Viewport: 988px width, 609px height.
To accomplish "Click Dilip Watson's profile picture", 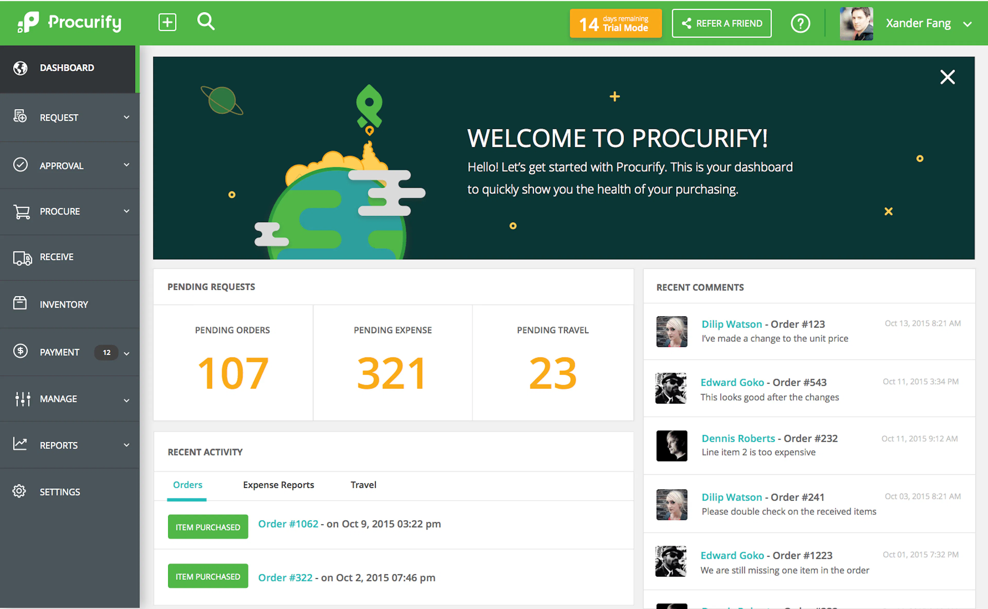I will tap(671, 332).
